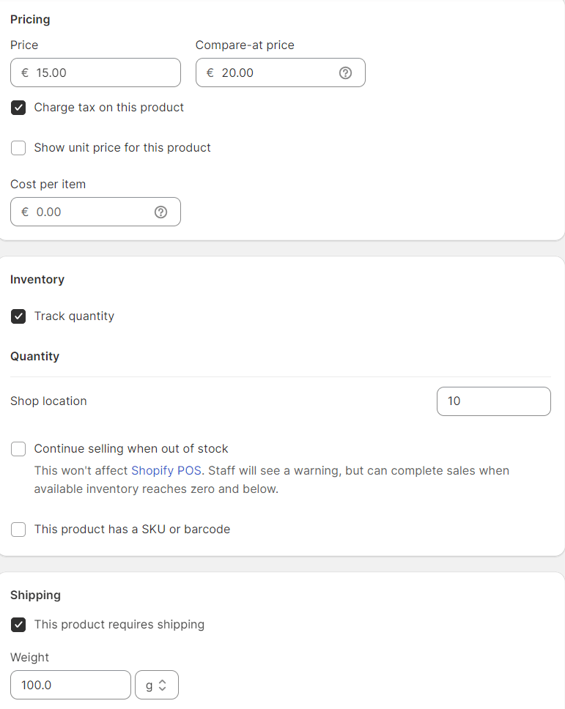Click the weight unit selector arrows icon
Screen dimensions: 565x709
[163, 685]
